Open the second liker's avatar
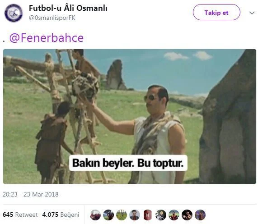Screen dimensions: 258x224 (108, 215)
